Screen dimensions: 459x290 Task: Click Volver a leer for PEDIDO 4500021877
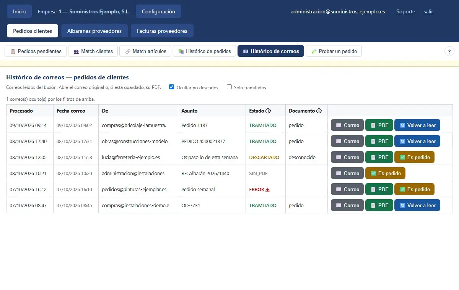click(417, 141)
